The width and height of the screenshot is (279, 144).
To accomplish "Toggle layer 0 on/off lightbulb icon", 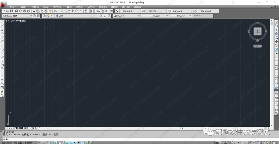I will point(48,16).
